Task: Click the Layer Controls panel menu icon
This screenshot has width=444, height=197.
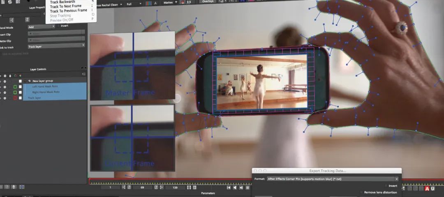Action: coord(83,74)
